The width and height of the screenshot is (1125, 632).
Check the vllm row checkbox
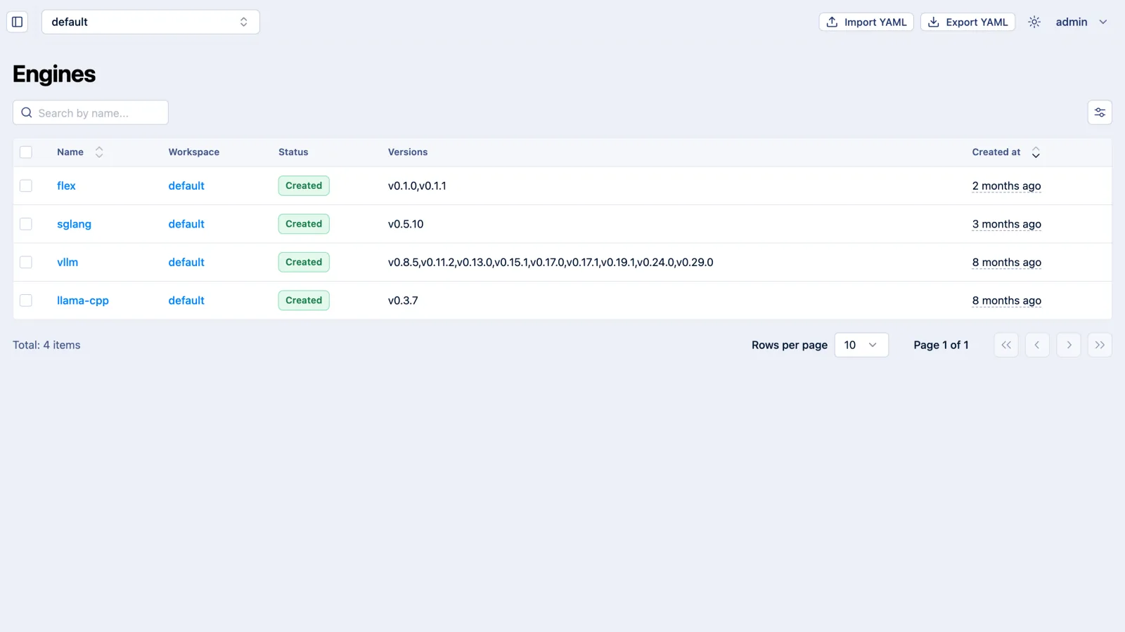click(x=26, y=262)
